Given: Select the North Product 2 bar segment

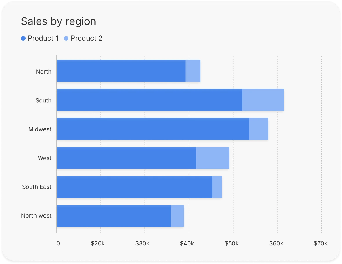Looking at the screenshot, I should pyautogui.click(x=193, y=71).
